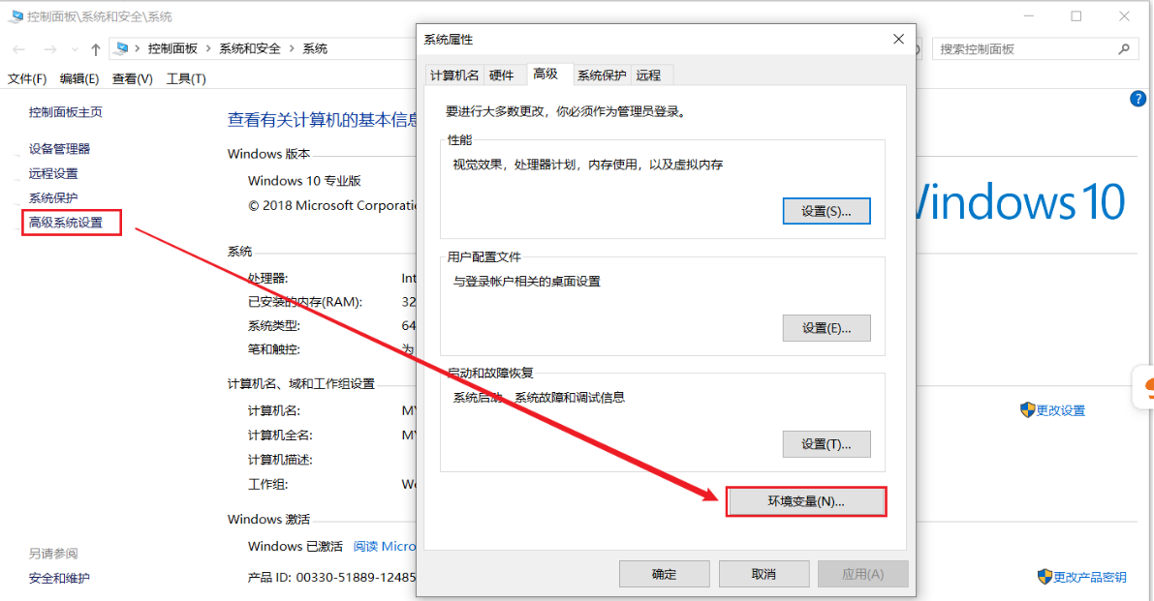
Task: Expand the chevron after 控制面板 breadcrumb
Action: point(208,48)
